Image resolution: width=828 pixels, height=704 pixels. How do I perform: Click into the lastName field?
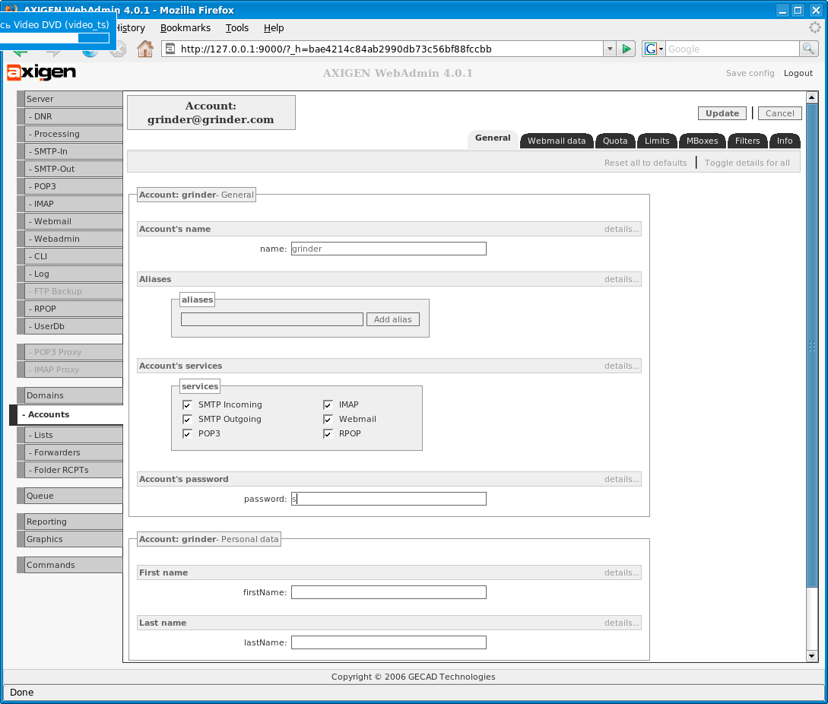(389, 642)
